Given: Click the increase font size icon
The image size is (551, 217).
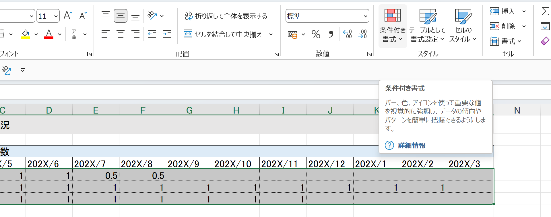Looking at the screenshot, I should (x=68, y=15).
